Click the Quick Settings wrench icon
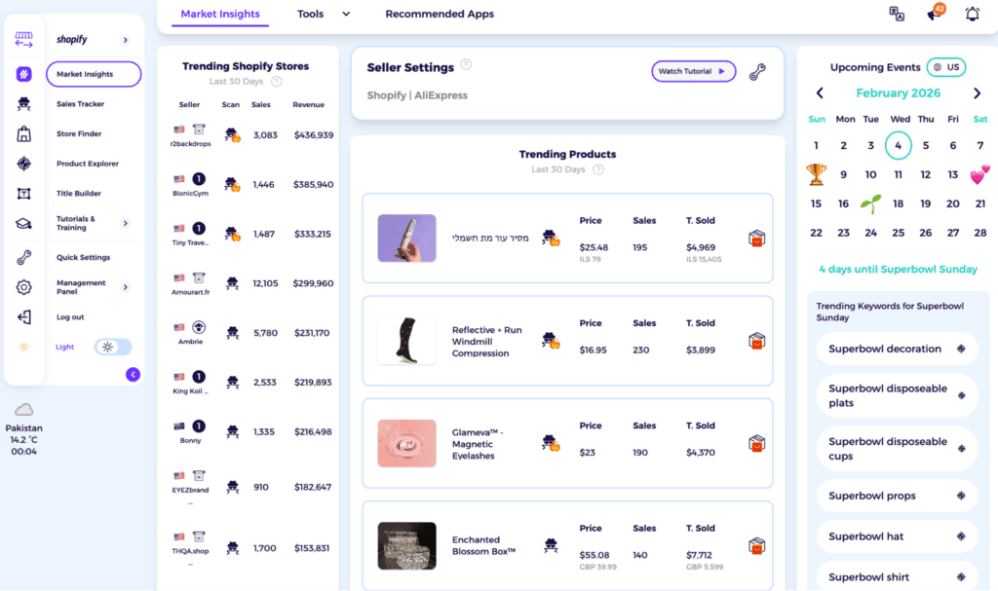 pyautogui.click(x=23, y=257)
